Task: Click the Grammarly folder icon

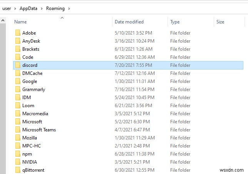Action: coord(18,89)
